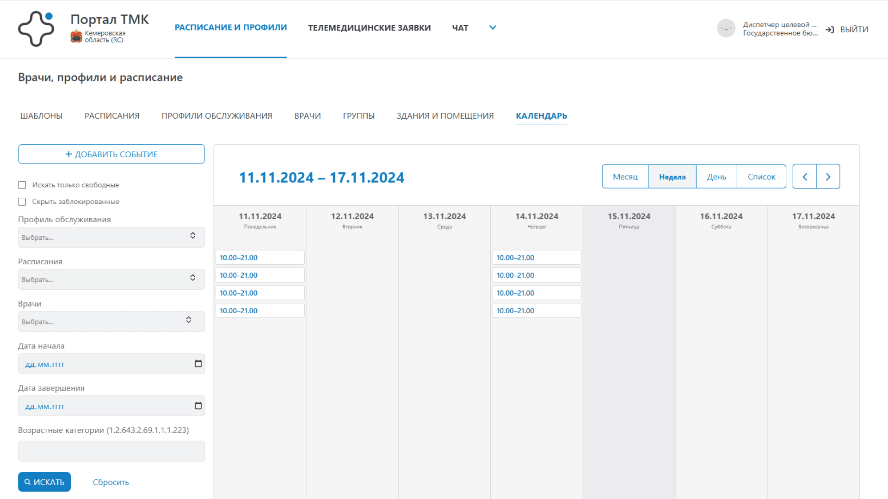Open first 10.00–21.00 event on Monday
Screen dimensions: 888x499
click(259, 257)
